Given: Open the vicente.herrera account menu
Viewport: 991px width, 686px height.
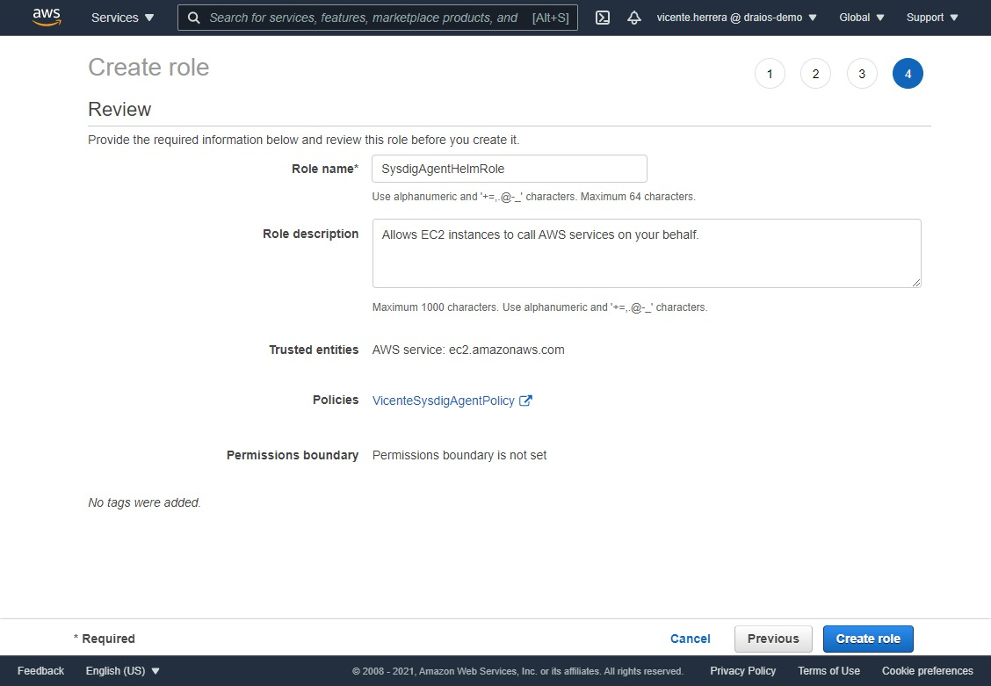Looking at the screenshot, I should [736, 18].
